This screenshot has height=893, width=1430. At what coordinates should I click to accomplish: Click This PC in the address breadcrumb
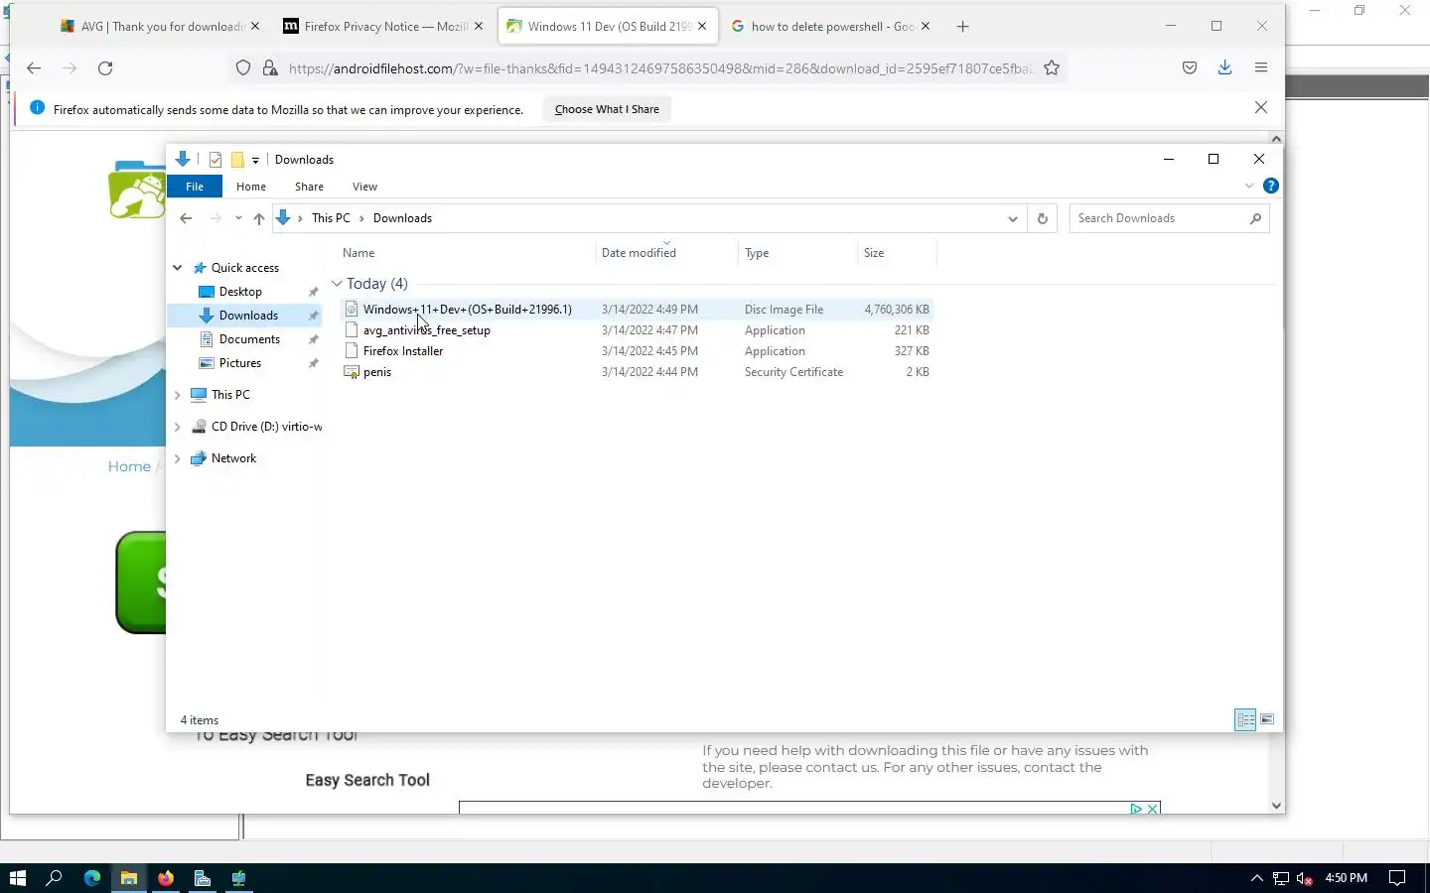point(331,218)
